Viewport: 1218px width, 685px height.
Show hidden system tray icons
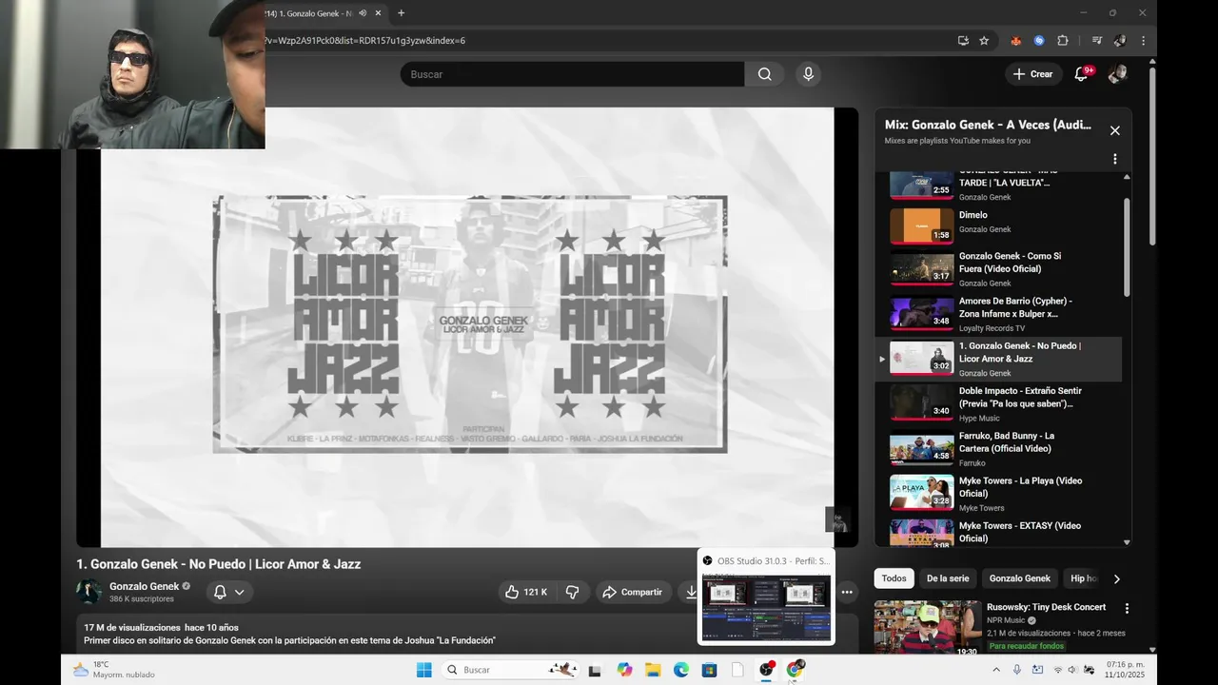click(x=996, y=670)
